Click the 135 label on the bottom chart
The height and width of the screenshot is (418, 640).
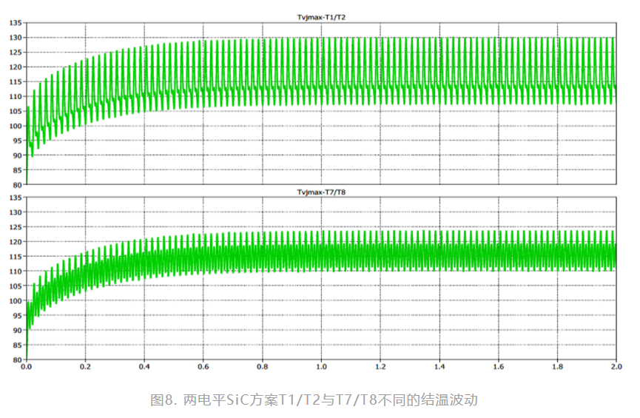15,198
